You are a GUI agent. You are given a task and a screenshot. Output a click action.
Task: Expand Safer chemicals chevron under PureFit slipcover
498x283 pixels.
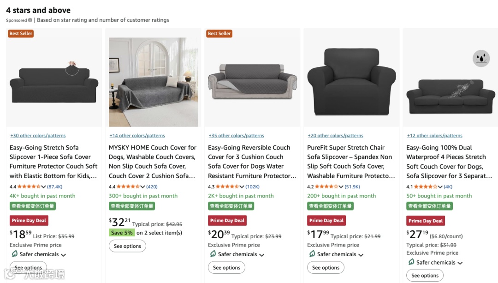click(361, 255)
